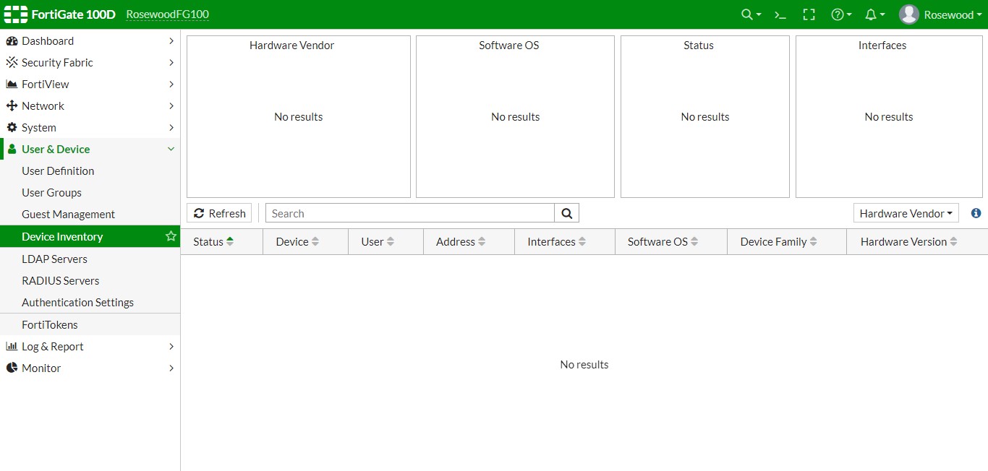Click the Software OS chart title
Image resolution: width=988 pixels, height=471 pixels.
click(509, 46)
